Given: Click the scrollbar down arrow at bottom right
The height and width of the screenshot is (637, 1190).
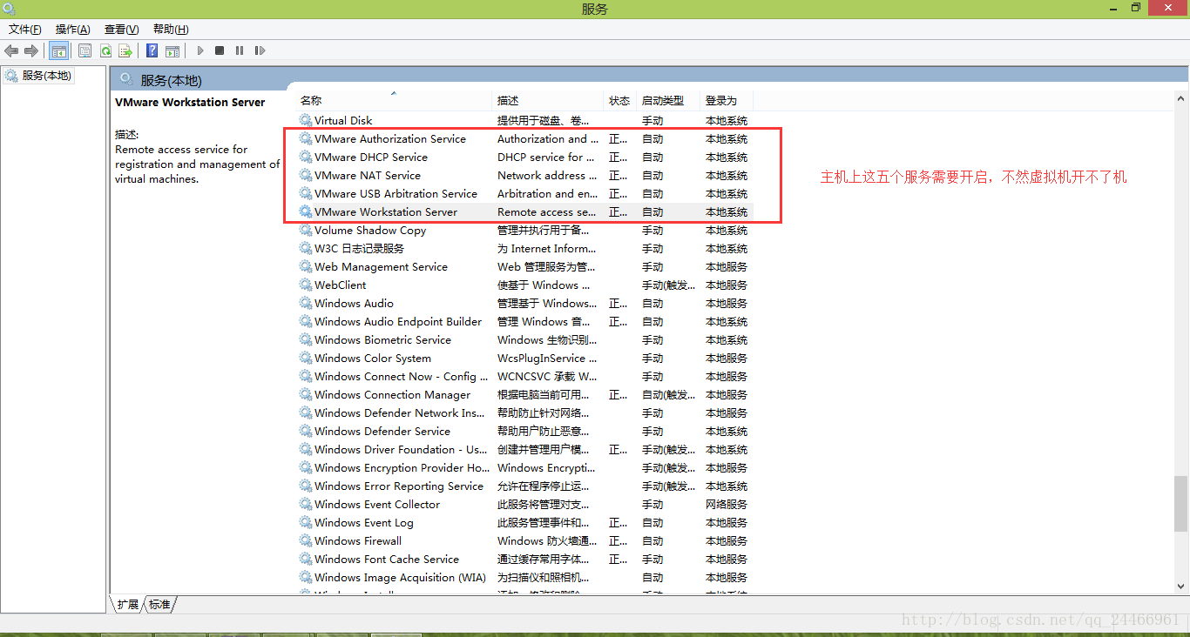Looking at the screenshot, I should [1180, 587].
